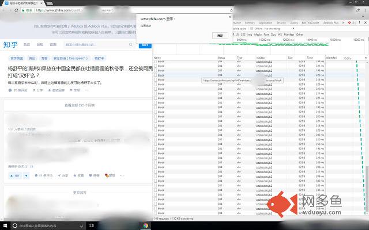Switch to the Application tab in DevTools
The image size is (369, 230).
[x=265, y=23]
